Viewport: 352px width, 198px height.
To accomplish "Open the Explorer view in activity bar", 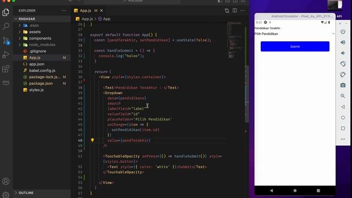I will point(6,12).
